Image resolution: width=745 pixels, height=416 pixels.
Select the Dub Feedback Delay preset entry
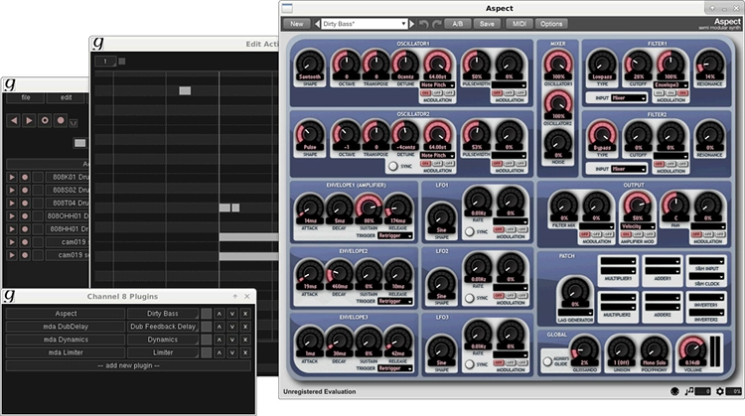click(x=163, y=327)
